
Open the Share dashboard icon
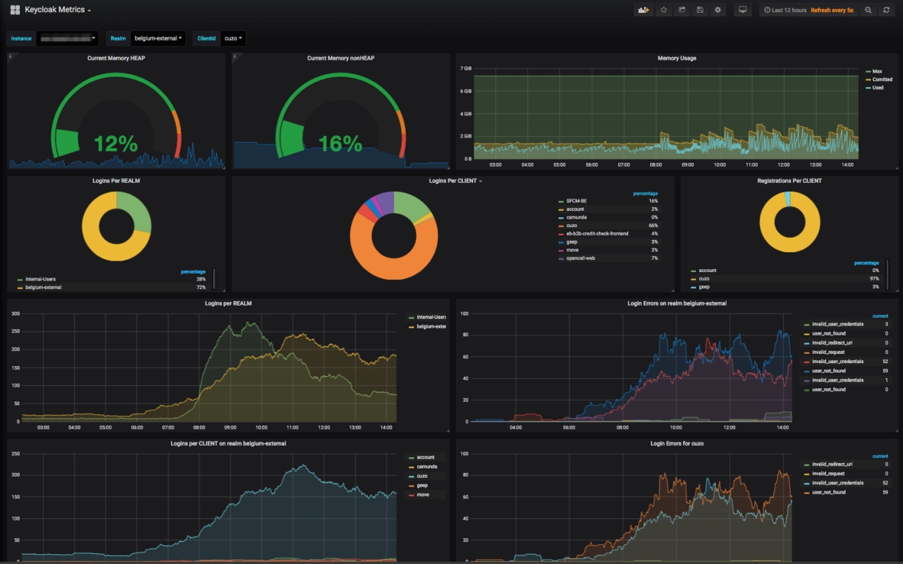(x=682, y=10)
